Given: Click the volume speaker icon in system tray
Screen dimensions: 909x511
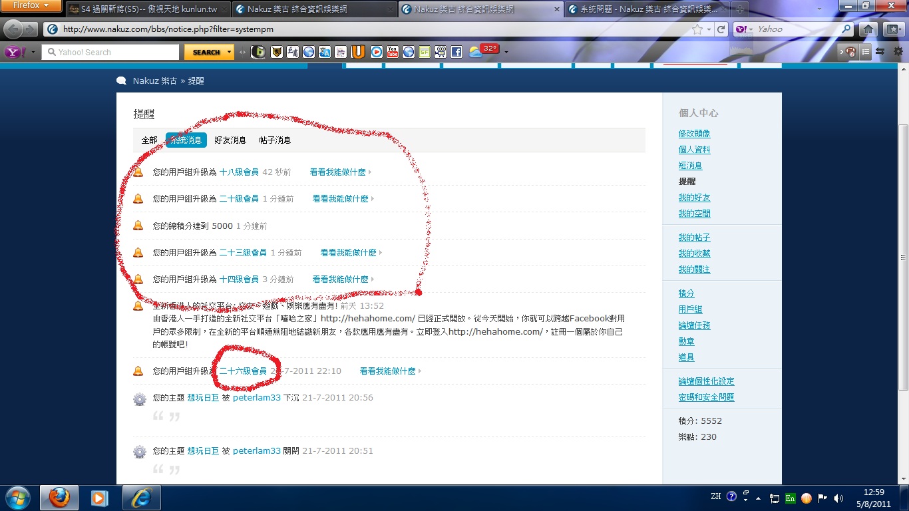Looking at the screenshot, I should coord(838,498).
